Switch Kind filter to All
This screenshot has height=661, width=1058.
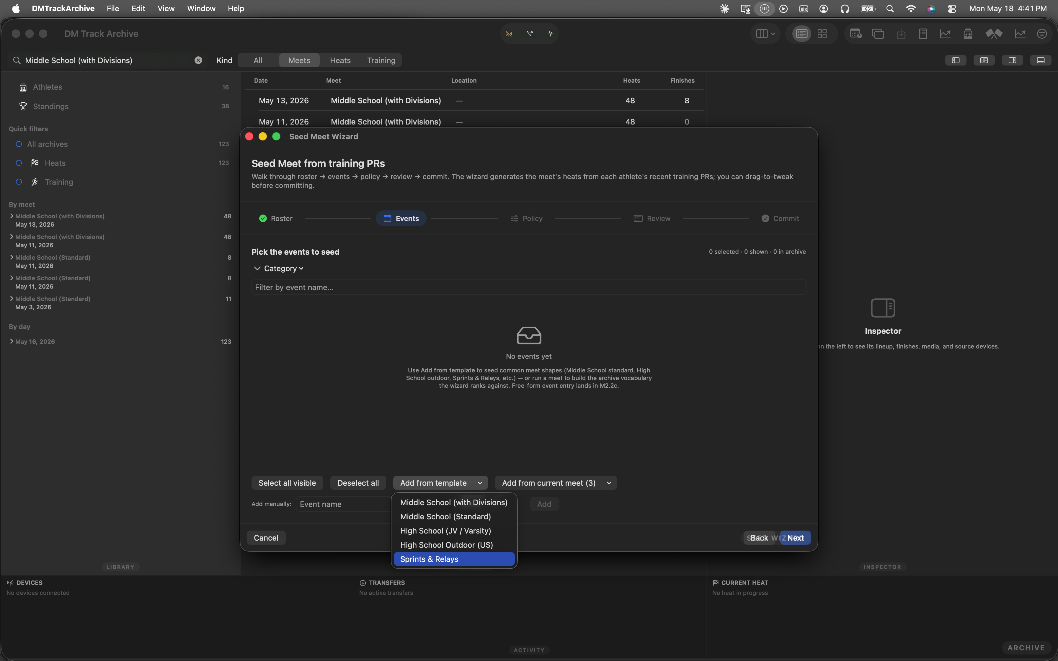258,60
